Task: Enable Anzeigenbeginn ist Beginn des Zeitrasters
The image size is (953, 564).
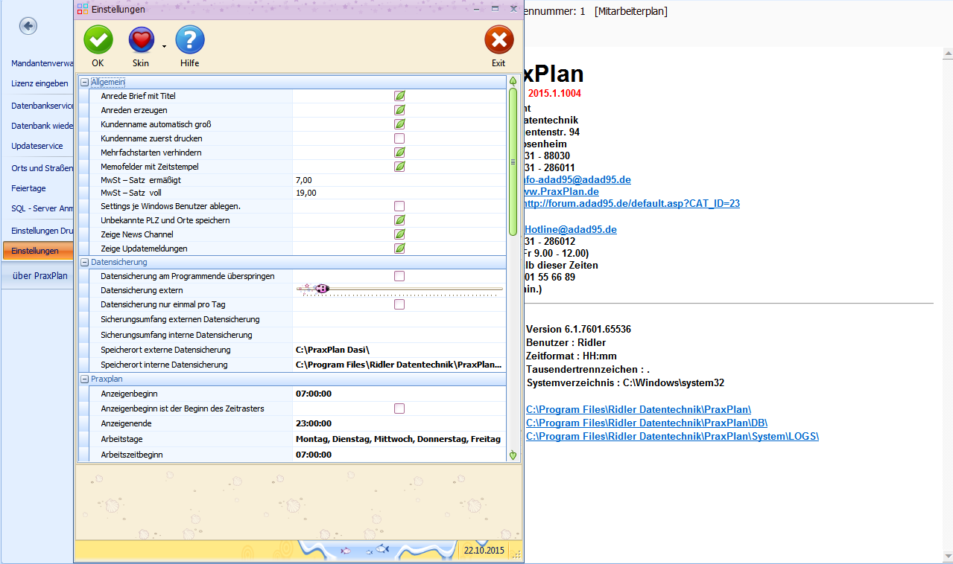Action: click(x=399, y=408)
